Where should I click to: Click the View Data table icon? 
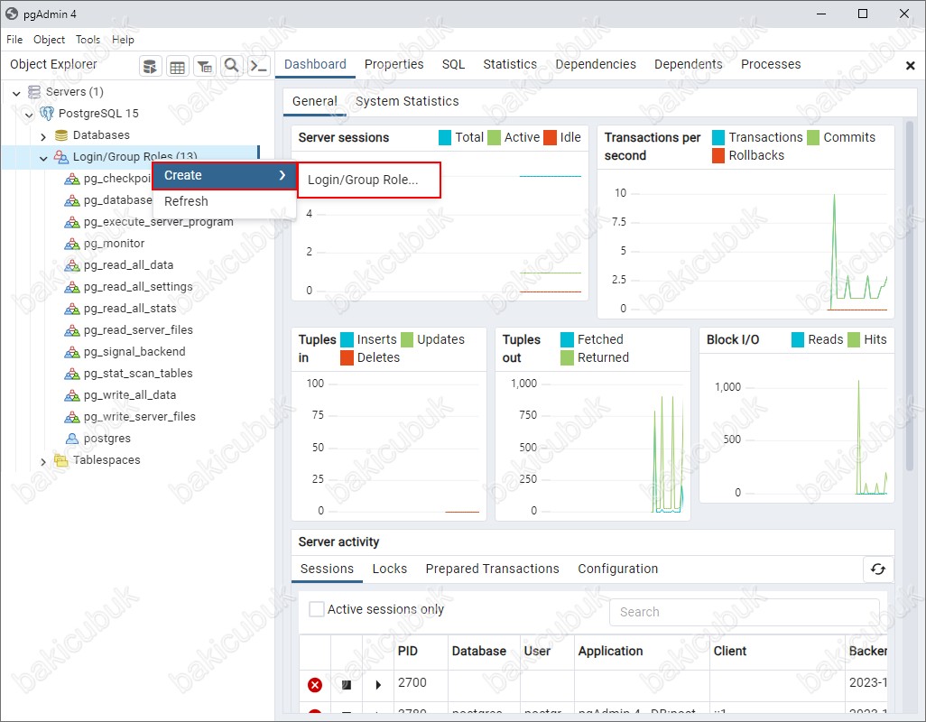click(177, 66)
